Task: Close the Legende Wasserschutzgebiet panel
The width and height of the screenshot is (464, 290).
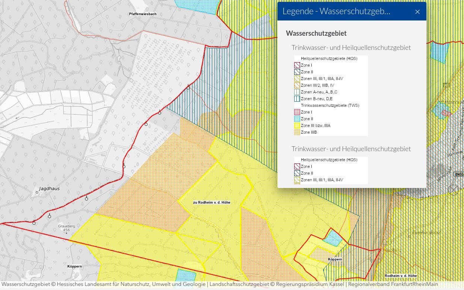Action: pyautogui.click(x=417, y=12)
